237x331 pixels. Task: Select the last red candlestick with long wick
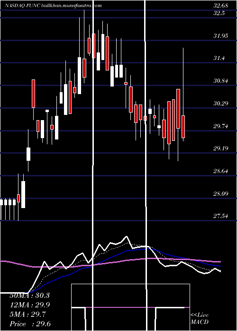point(183,127)
